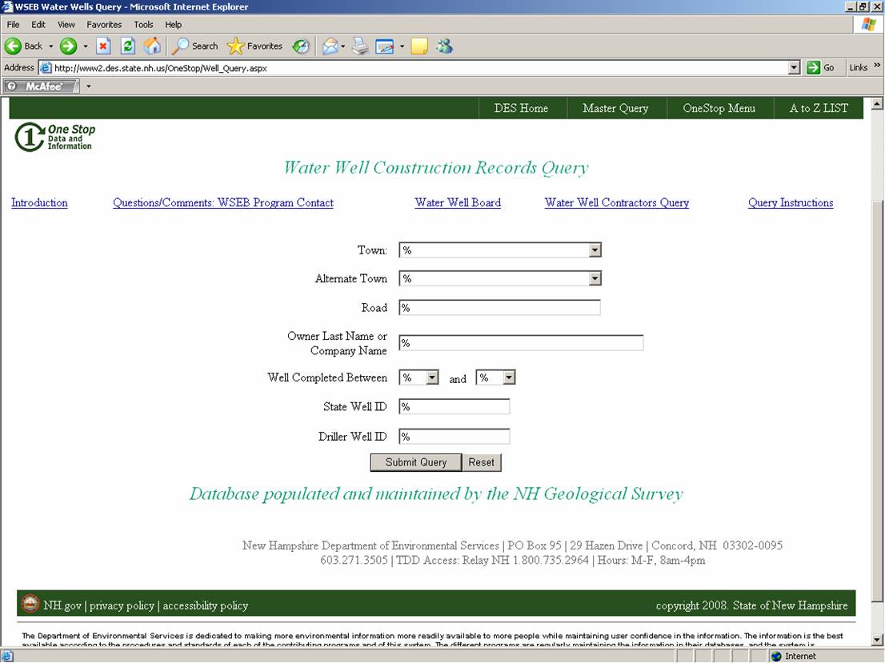Open the address bar dropdown arrow
The height and width of the screenshot is (663, 885).
tap(794, 68)
